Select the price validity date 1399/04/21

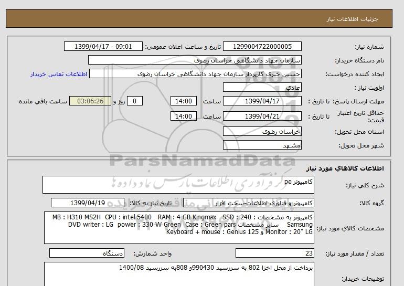click(x=262, y=116)
